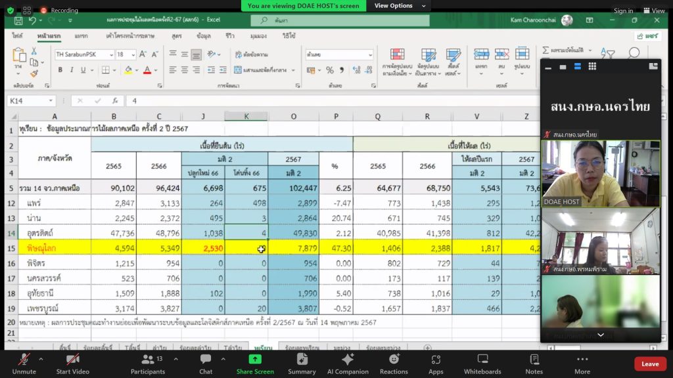673x378 pixels.
Task: Switch to the ข้อมูล (Data) ribbon tab
Action: click(x=204, y=35)
